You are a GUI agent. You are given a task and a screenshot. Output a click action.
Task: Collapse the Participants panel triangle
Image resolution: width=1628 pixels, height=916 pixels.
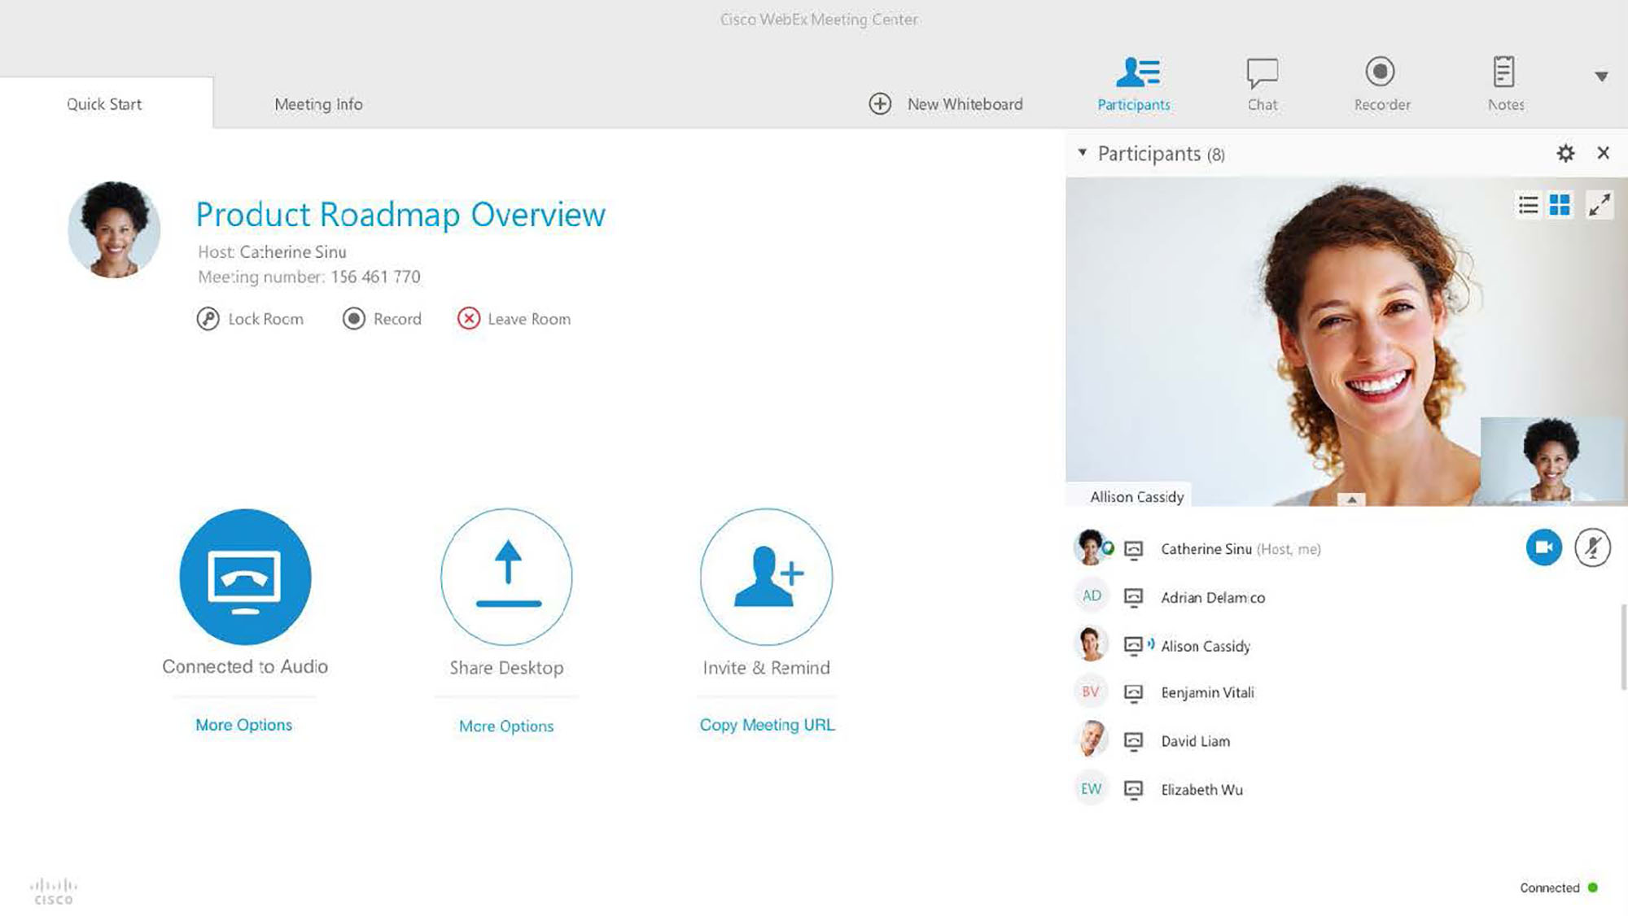(1083, 152)
